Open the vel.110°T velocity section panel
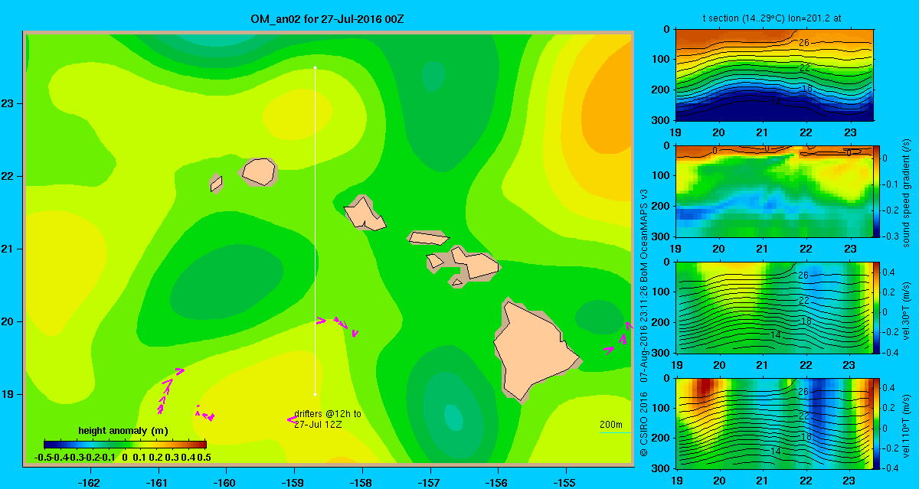 (x=775, y=422)
